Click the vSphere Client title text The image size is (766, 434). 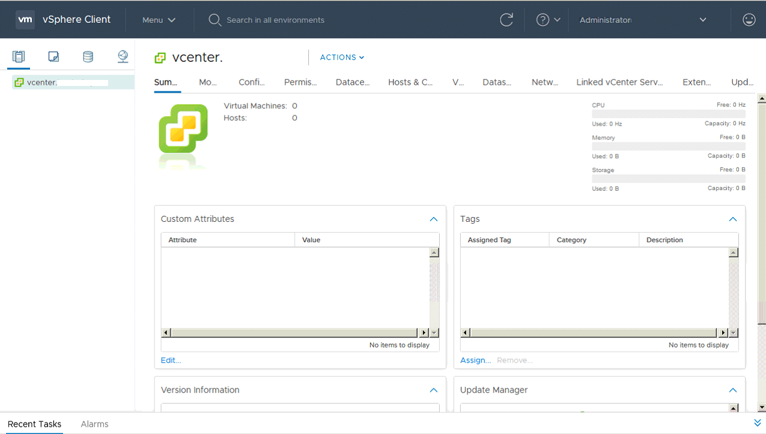pyautogui.click(x=77, y=20)
